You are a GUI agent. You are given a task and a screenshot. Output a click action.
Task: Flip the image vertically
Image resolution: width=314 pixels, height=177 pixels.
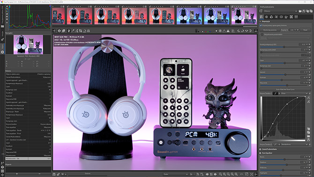click(251, 31)
